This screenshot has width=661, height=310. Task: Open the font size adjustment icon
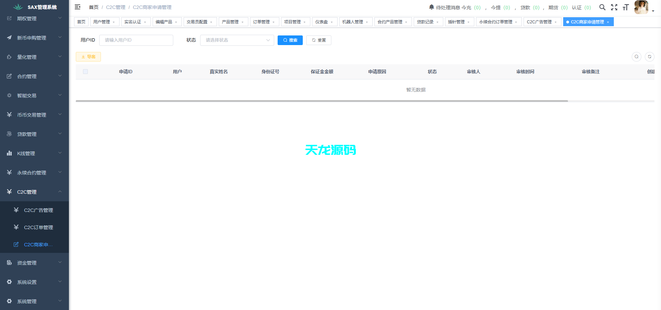[626, 7]
